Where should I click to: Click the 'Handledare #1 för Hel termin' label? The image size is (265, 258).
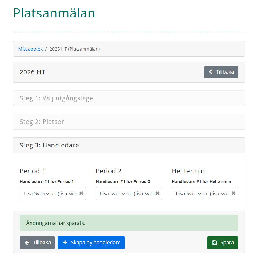click(x=201, y=182)
